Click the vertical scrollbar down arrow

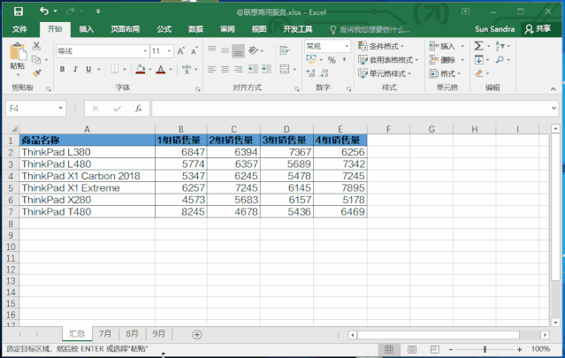tap(555, 323)
